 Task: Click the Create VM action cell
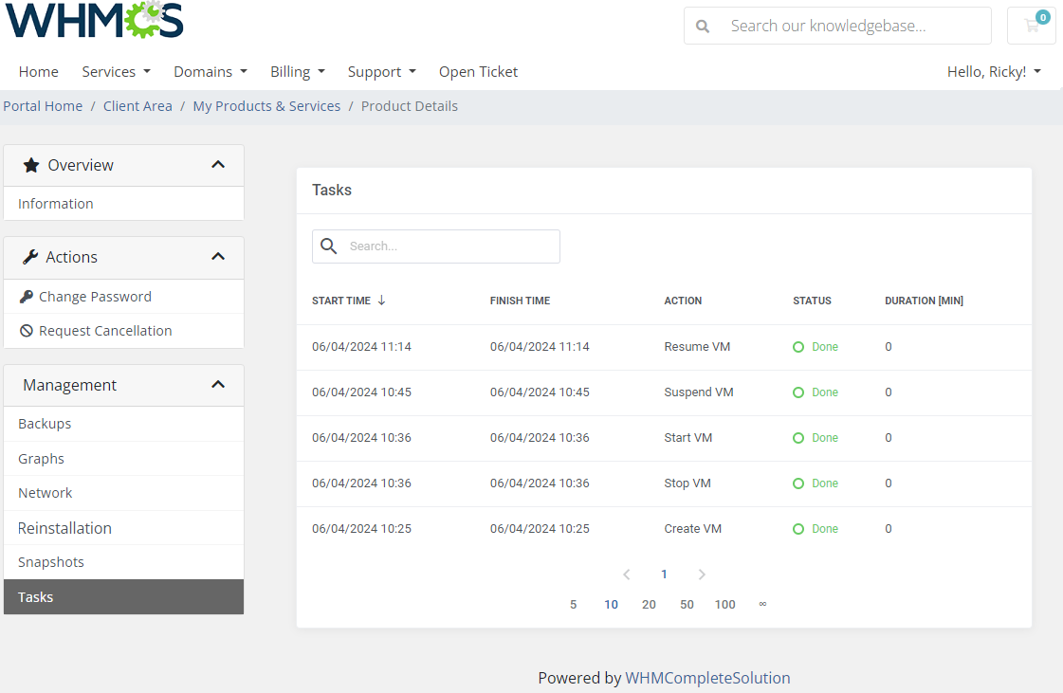pos(693,528)
